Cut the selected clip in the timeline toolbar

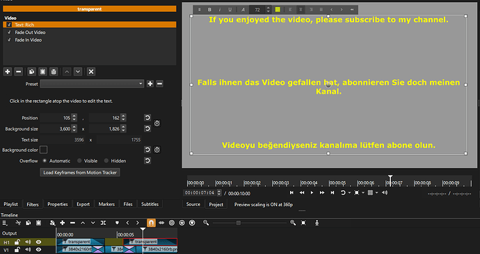18,223
